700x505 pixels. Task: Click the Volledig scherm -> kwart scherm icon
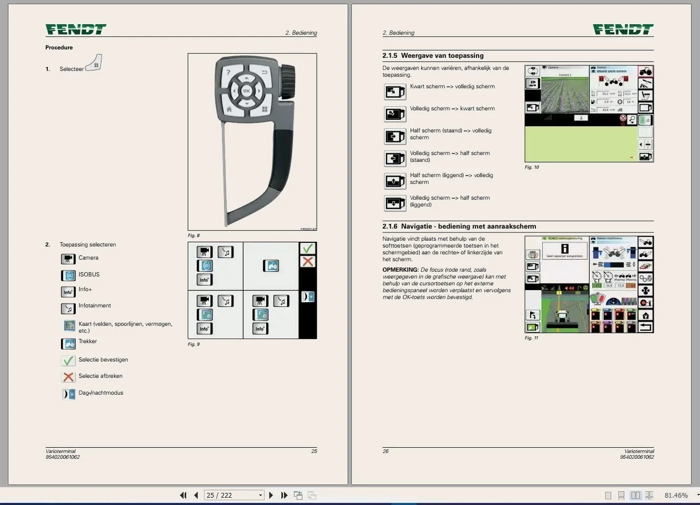pos(395,114)
